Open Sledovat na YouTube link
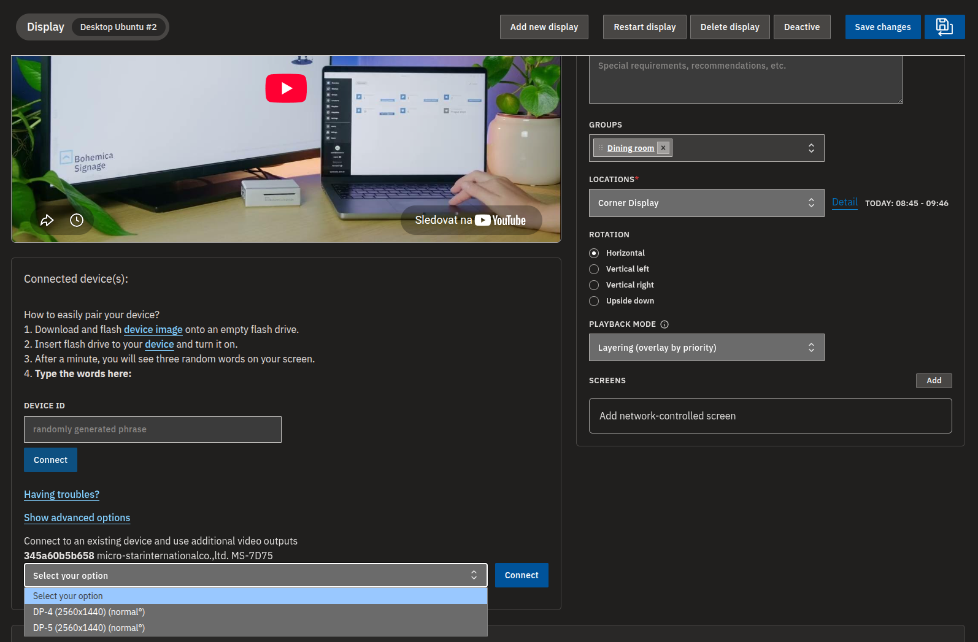Image resolution: width=978 pixels, height=642 pixels. coord(471,220)
